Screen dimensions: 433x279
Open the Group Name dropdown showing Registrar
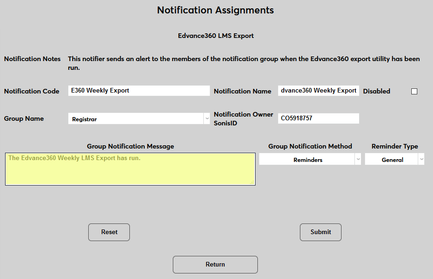(139, 118)
